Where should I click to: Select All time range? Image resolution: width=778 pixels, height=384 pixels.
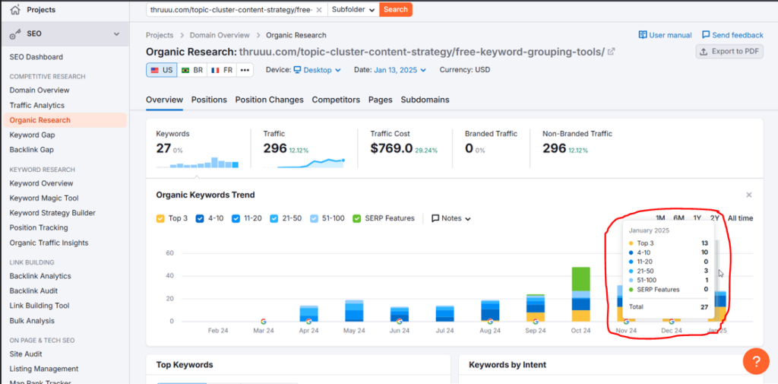click(740, 218)
